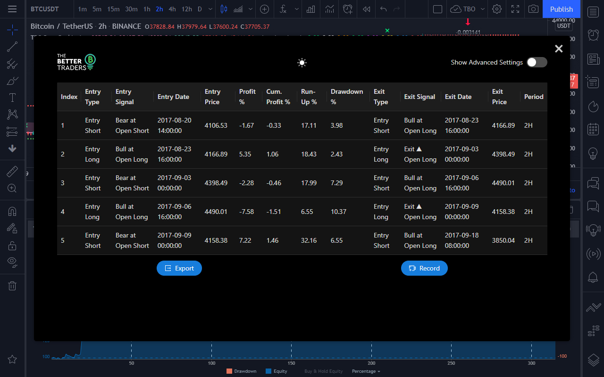Click the entry price 4490.01 in row 4
Screen dimensions: 604x377
(x=216, y=212)
